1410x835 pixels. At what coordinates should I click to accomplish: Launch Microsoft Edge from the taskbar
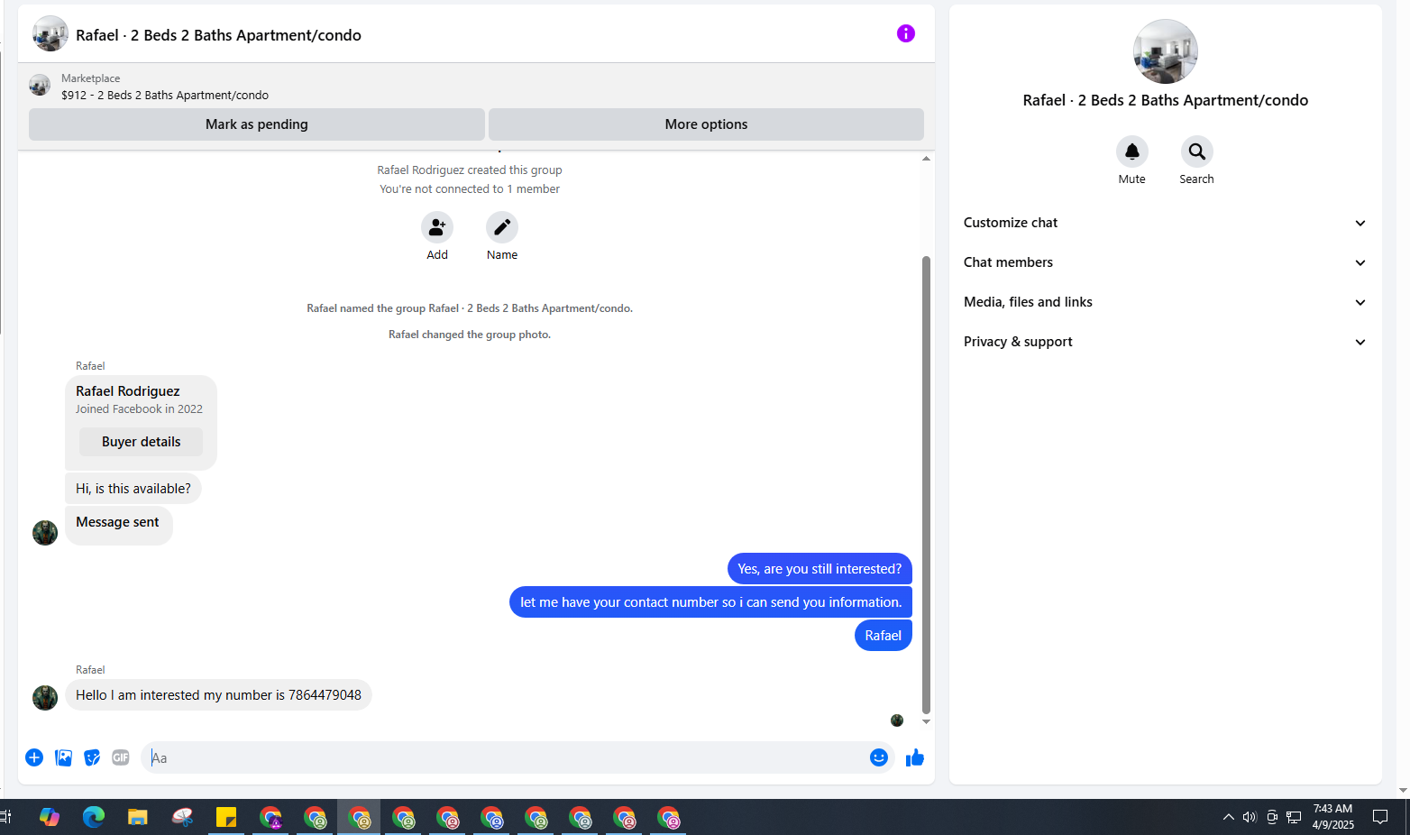94,818
